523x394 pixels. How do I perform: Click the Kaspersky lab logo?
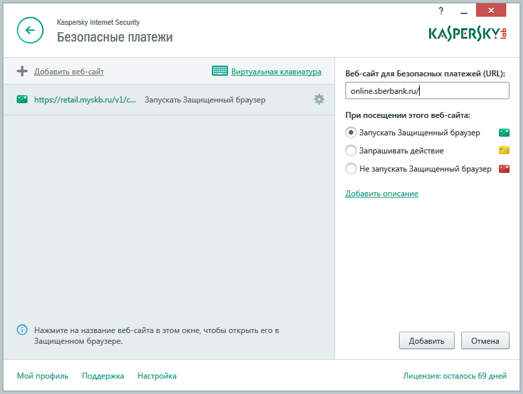click(467, 34)
